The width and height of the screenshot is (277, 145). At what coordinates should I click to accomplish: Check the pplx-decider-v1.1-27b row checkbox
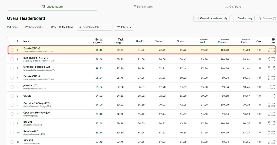point(12,59)
